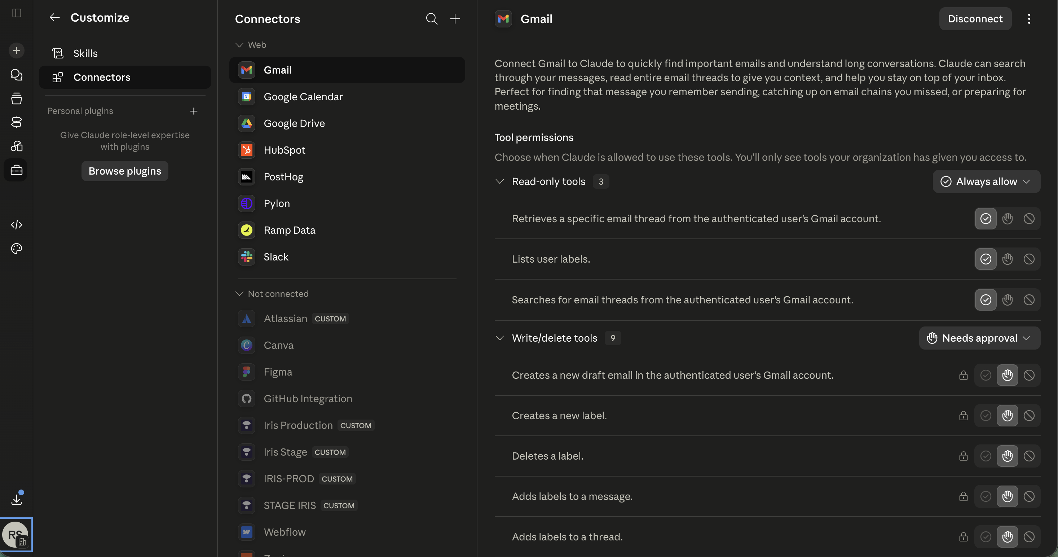Collapse the Write/delete tools section
This screenshot has width=1058, height=557.
(x=500, y=338)
